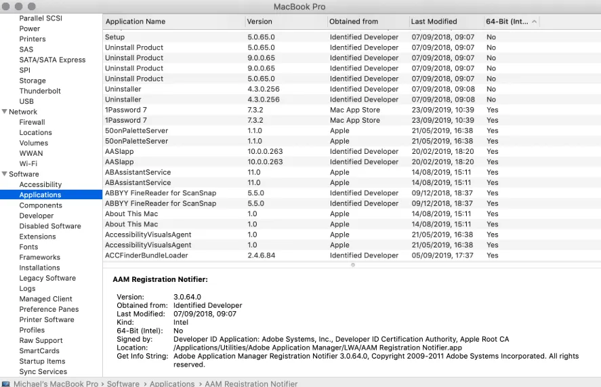Select SAS in sidebar

26,49
